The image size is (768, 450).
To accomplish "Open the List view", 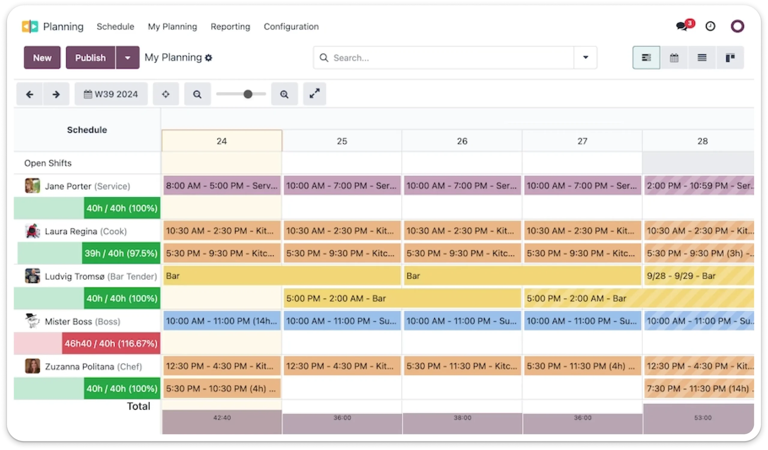I will [x=702, y=57].
